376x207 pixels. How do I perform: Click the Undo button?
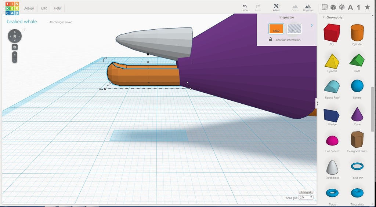tap(245, 8)
